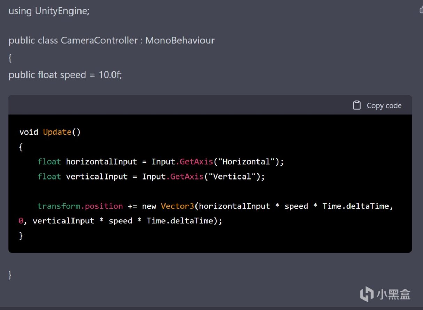
Task: Click the 'Vector3' keyword in the code
Action: tap(177, 206)
